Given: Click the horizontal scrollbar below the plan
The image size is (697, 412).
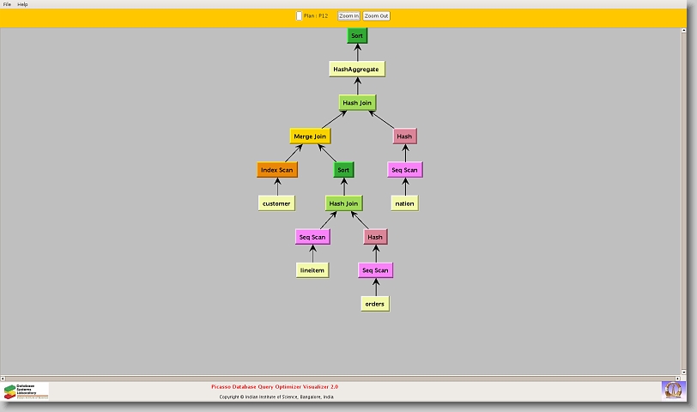Looking at the screenshot, I should point(343,378).
